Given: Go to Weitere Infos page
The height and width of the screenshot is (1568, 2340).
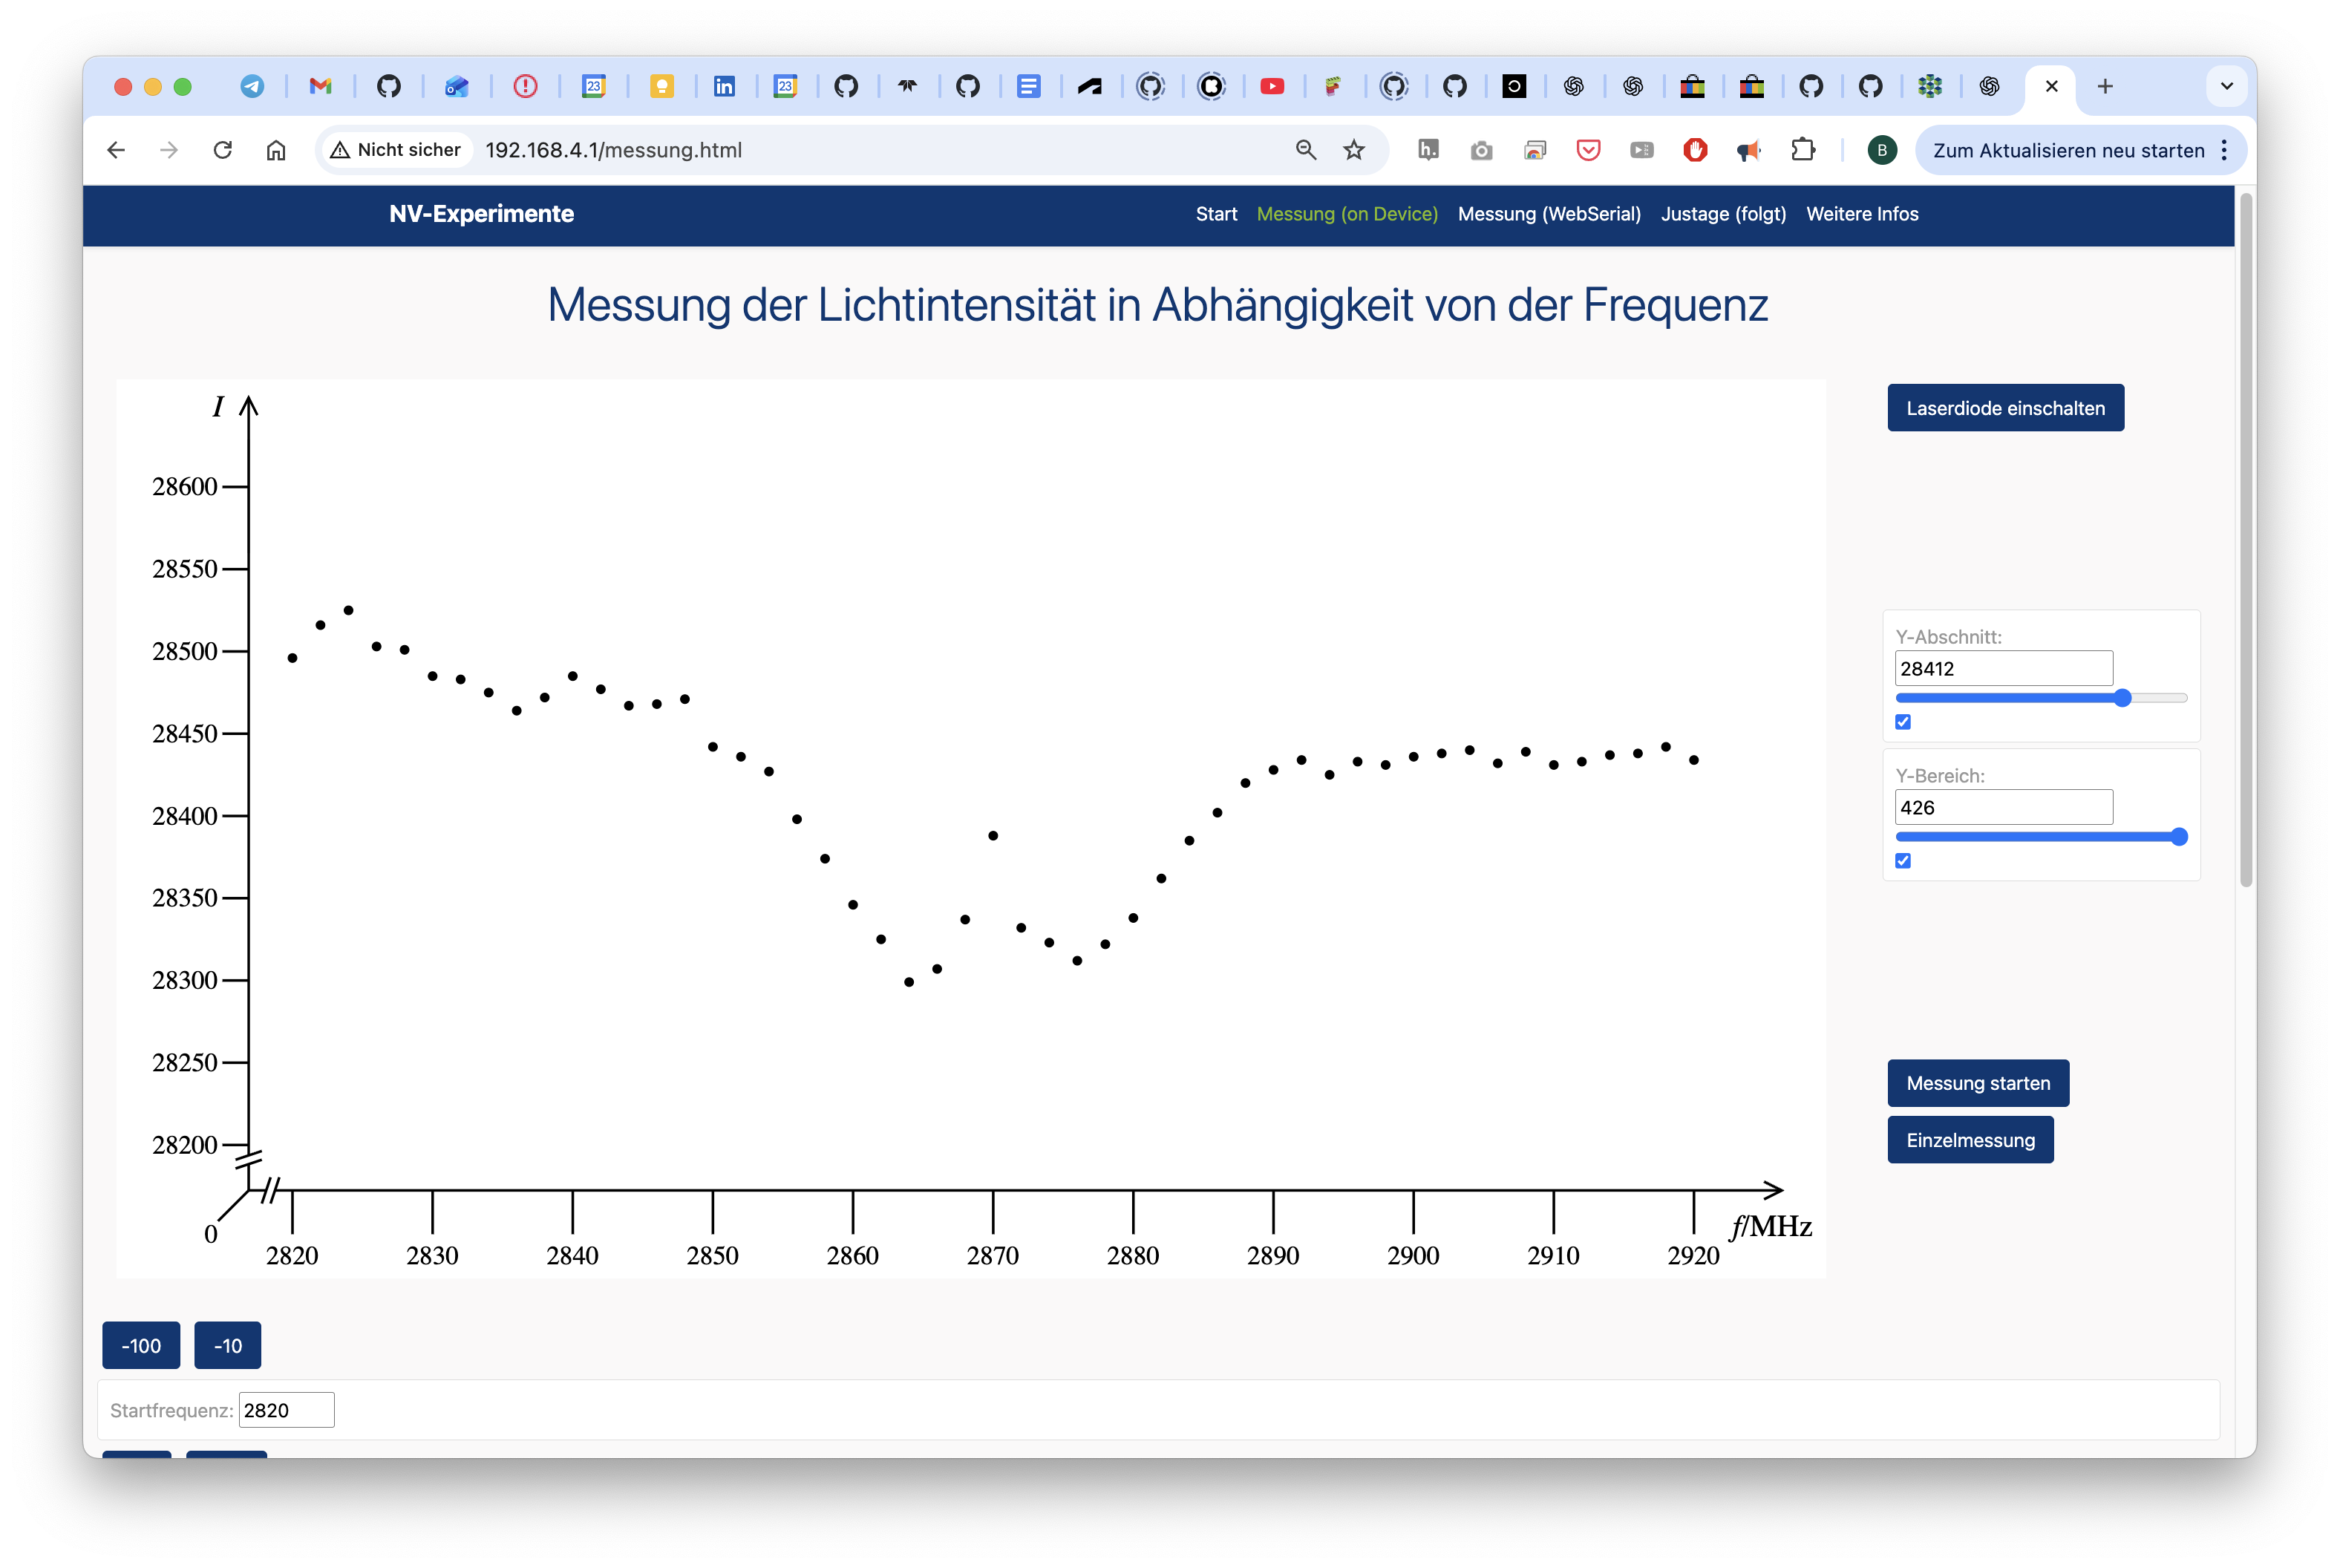Looking at the screenshot, I should (1861, 214).
